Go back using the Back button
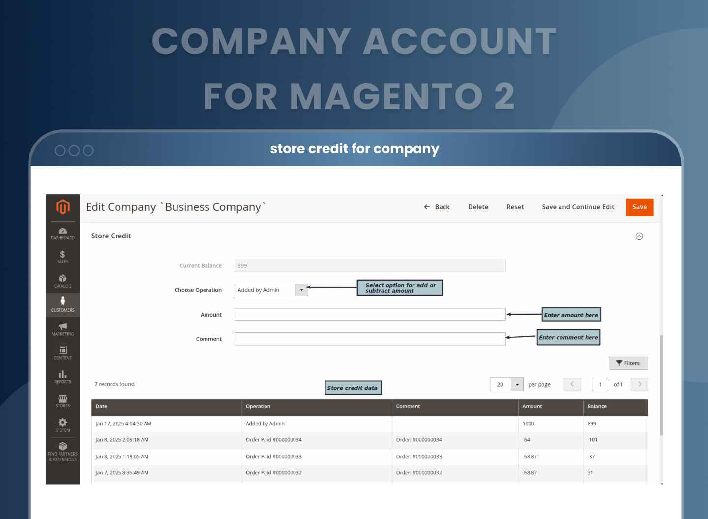 tap(437, 207)
